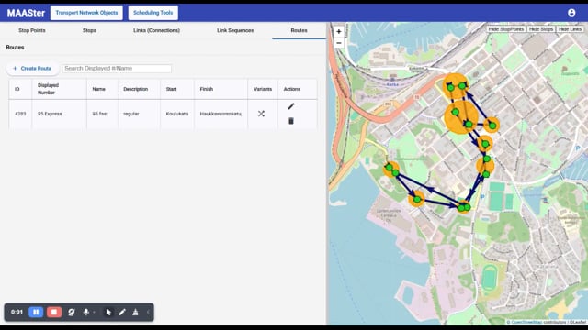Switch to the Link Sequences tab
Image resolution: width=588 pixels, height=330 pixels.
pos(235,30)
